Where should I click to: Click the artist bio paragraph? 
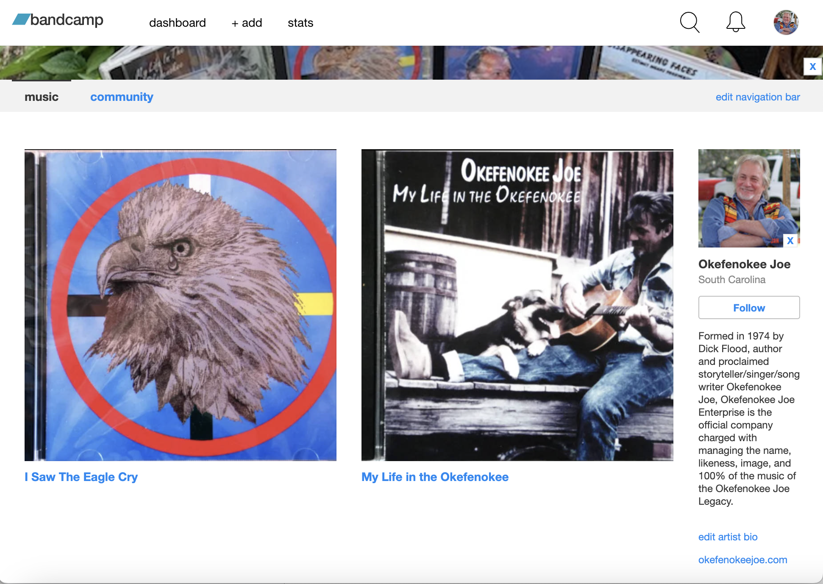749,419
